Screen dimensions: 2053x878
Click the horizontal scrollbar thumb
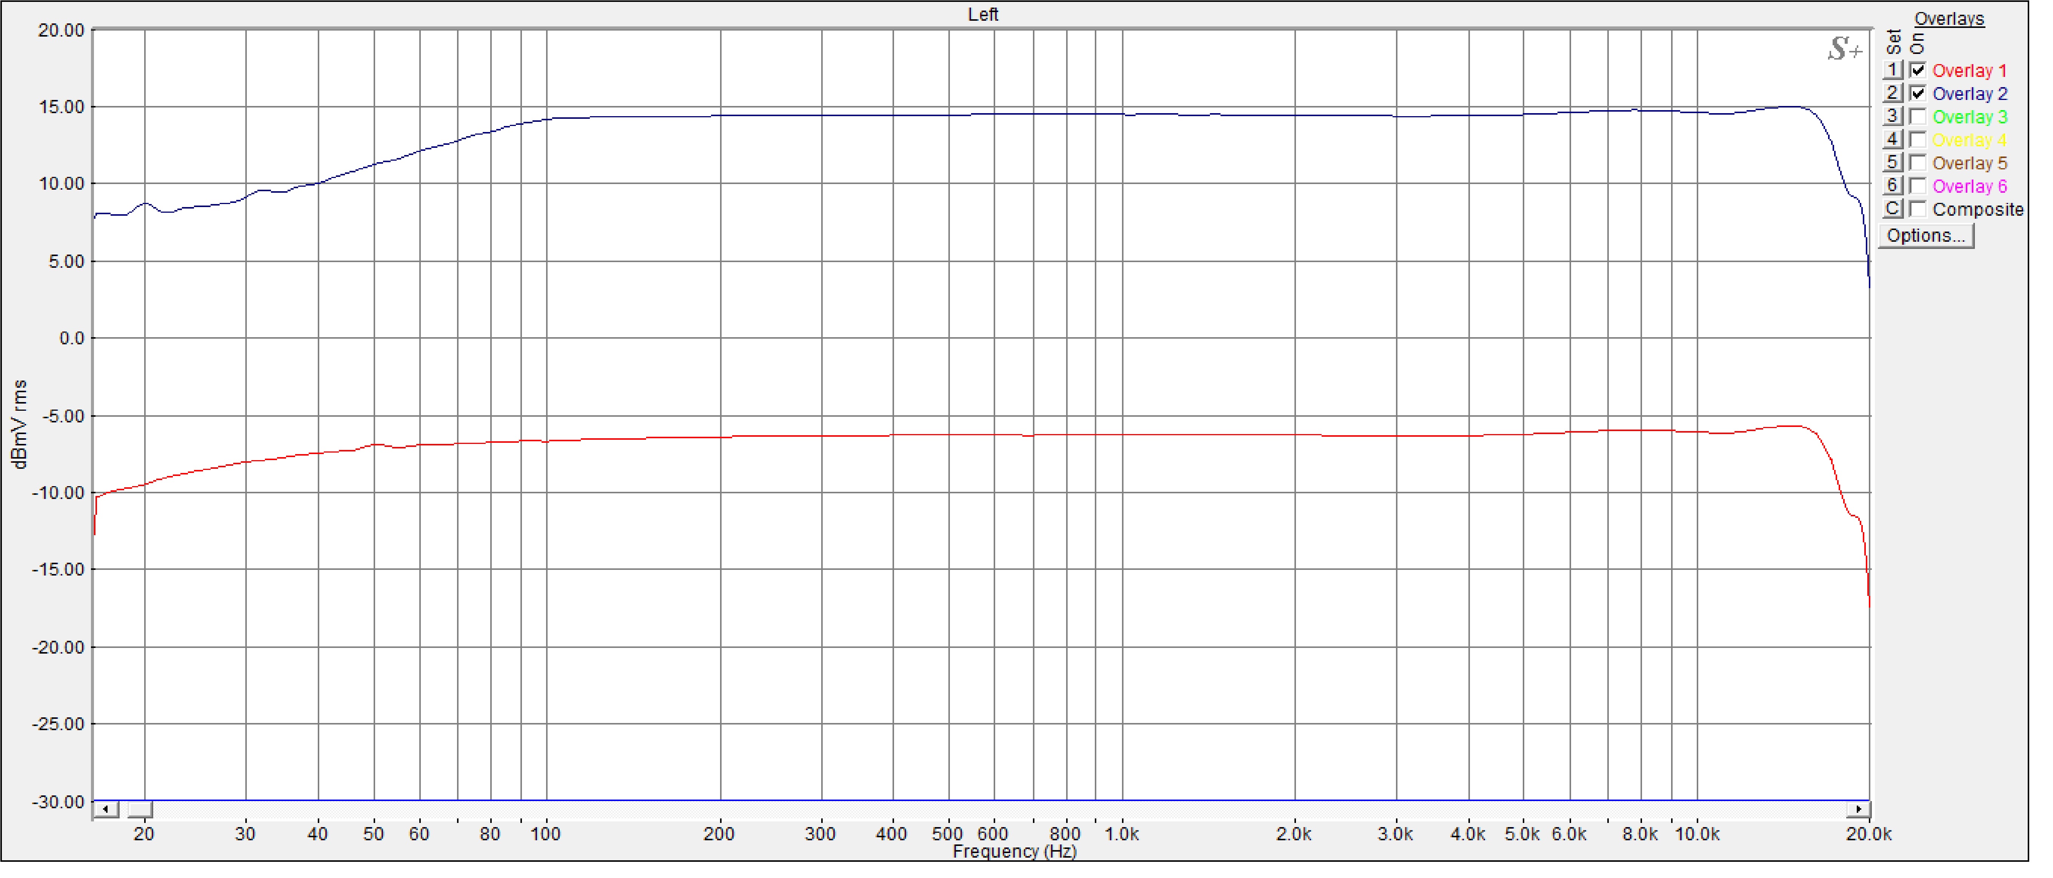coord(140,809)
